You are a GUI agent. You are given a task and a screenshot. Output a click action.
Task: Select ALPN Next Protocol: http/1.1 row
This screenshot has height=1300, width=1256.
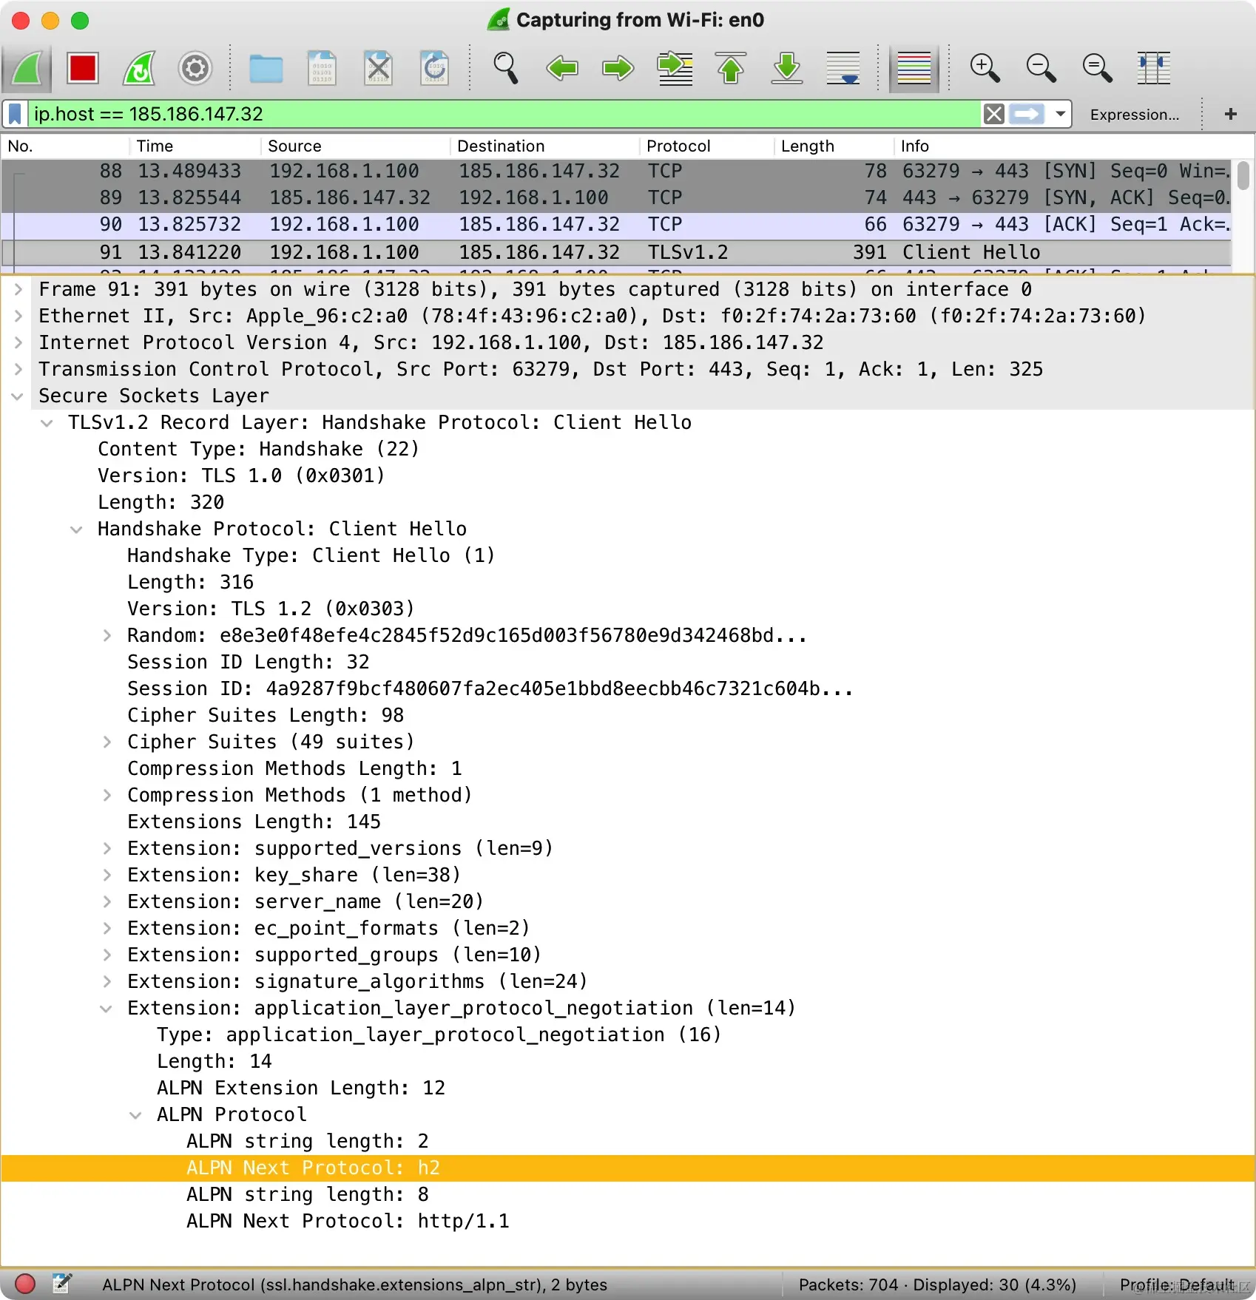pyautogui.click(x=628, y=1221)
